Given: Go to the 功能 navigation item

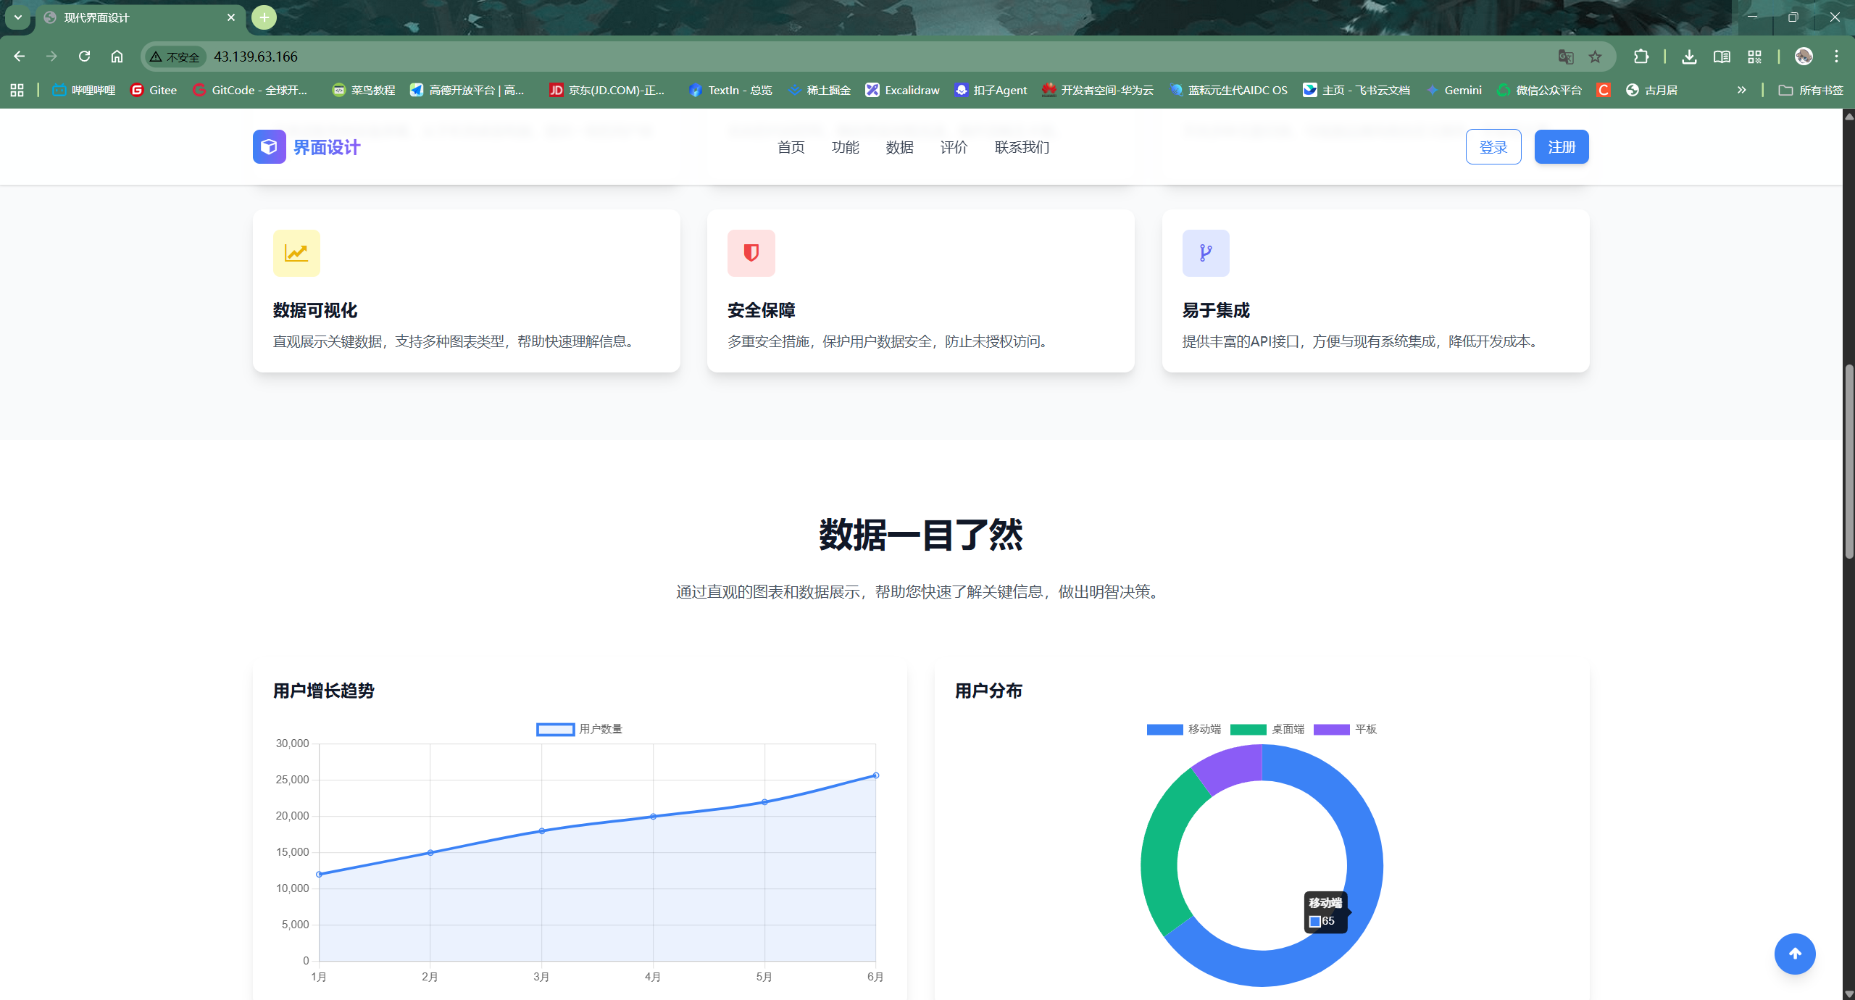Looking at the screenshot, I should [845, 147].
